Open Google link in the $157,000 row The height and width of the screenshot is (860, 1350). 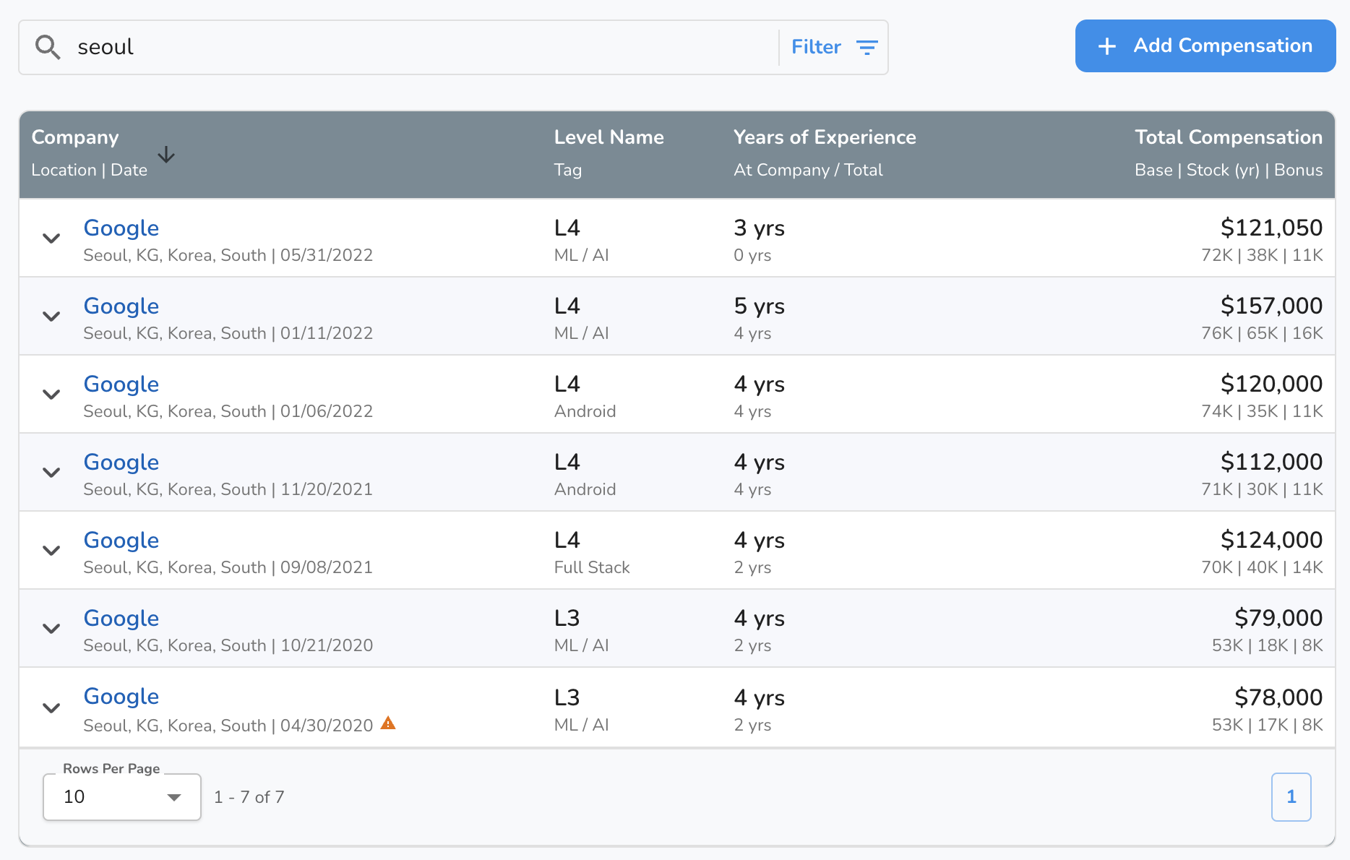pyautogui.click(x=121, y=306)
